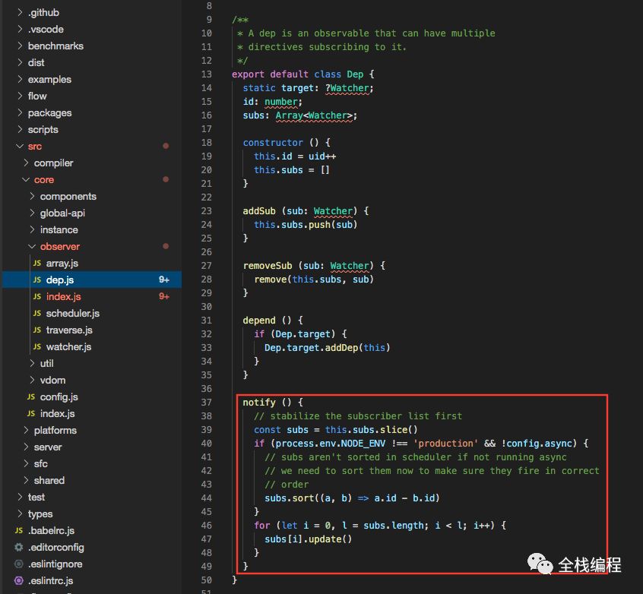
Task: Click the JS icon of config.js
Action: coord(31,397)
